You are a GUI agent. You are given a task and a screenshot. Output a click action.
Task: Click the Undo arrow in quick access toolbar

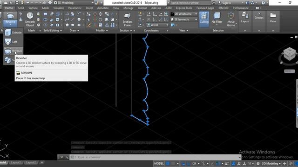pos(28,3)
